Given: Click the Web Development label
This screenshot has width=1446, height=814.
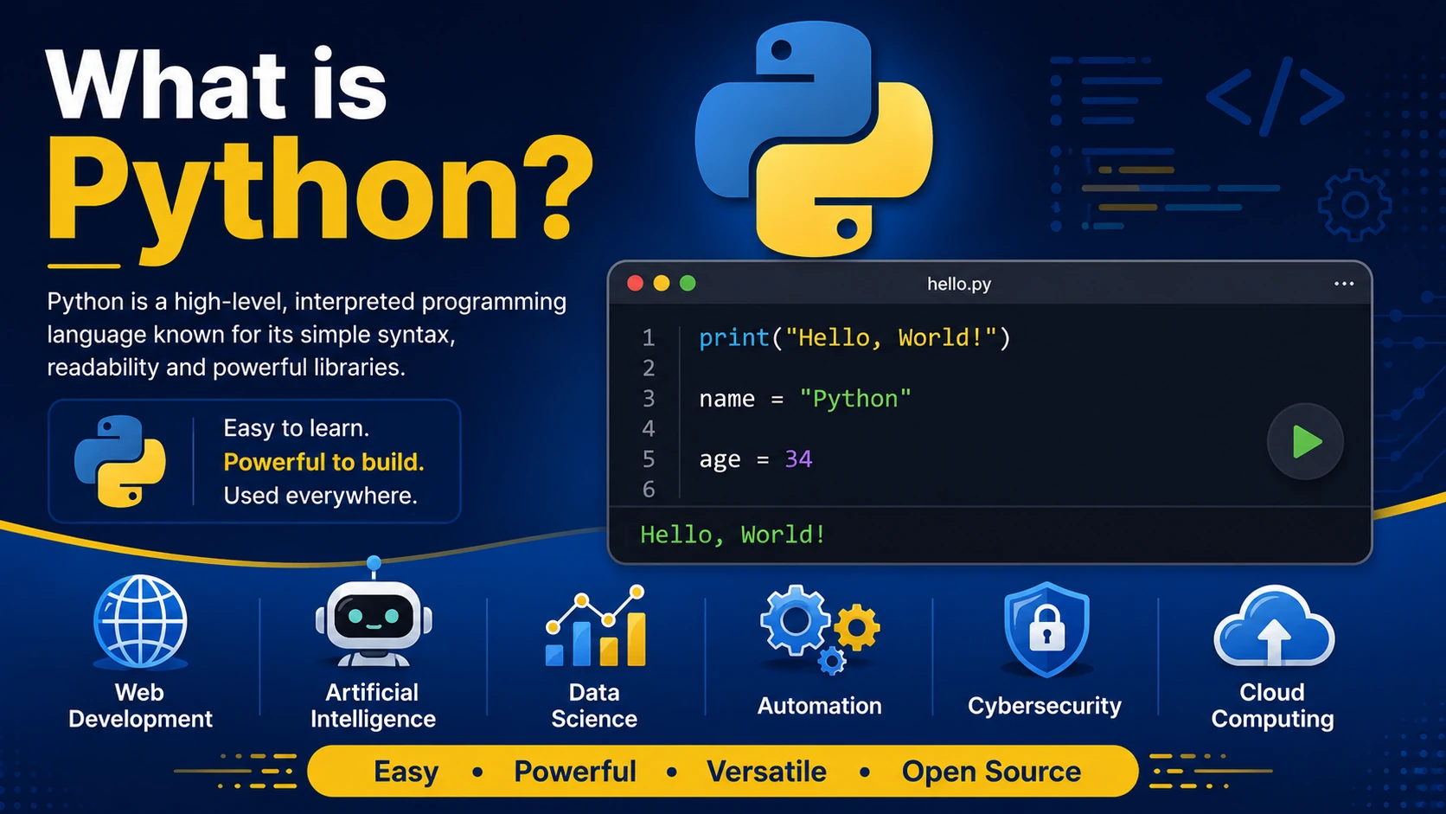Looking at the screenshot, I should 140,706.
